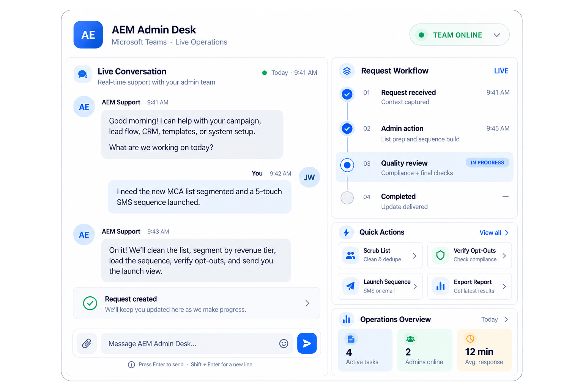Select the Completed step empty circle
Viewport: 583px width, 389px height.
click(347, 198)
